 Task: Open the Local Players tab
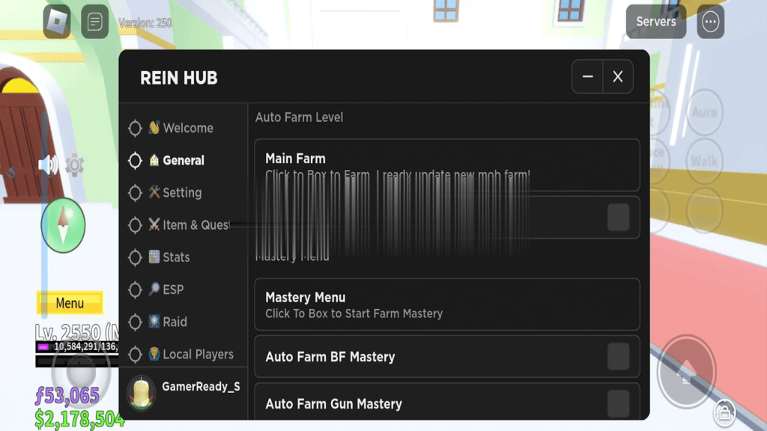click(x=198, y=354)
